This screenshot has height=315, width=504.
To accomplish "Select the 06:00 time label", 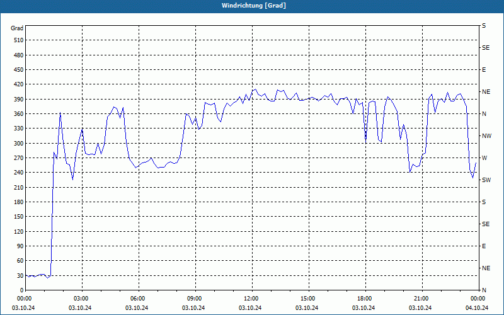I will click(139, 299).
